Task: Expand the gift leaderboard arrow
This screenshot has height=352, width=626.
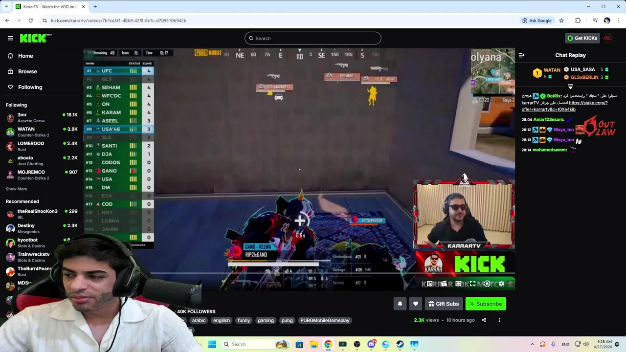Action: tap(570, 87)
